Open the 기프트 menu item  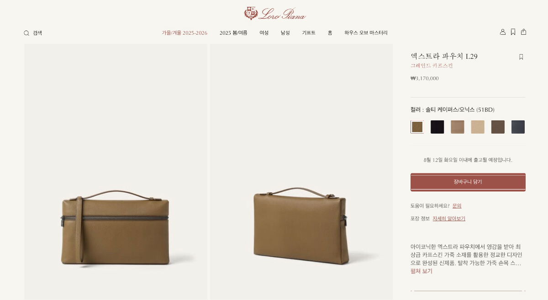click(309, 33)
